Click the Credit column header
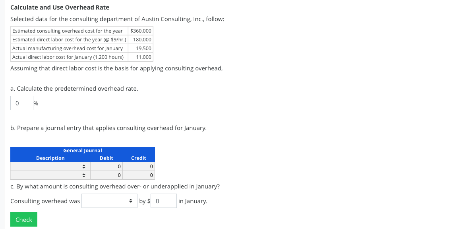This screenshot has height=229, width=476. pyautogui.click(x=139, y=158)
